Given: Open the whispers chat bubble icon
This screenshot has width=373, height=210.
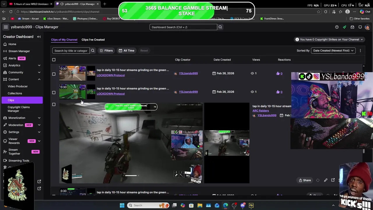Looking at the screenshot, I should coord(360,27).
